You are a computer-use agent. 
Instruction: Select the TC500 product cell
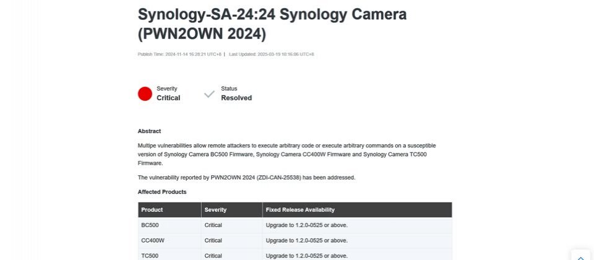click(x=170, y=256)
